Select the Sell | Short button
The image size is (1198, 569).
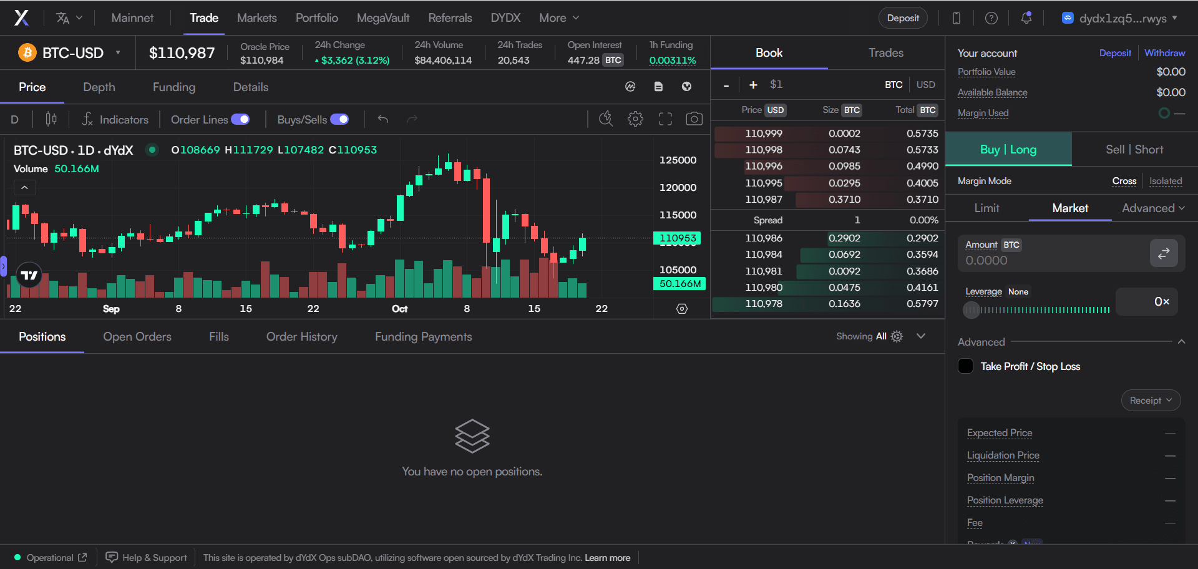pos(1134,150)
